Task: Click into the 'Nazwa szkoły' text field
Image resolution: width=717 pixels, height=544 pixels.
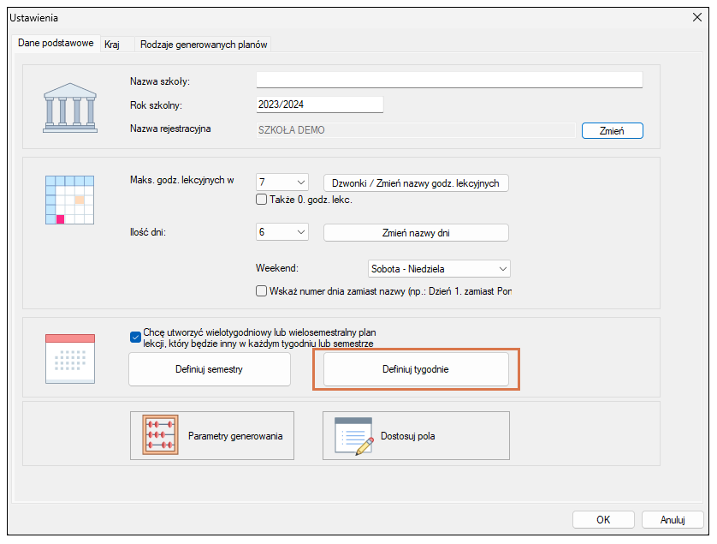Action: (448, 81)
